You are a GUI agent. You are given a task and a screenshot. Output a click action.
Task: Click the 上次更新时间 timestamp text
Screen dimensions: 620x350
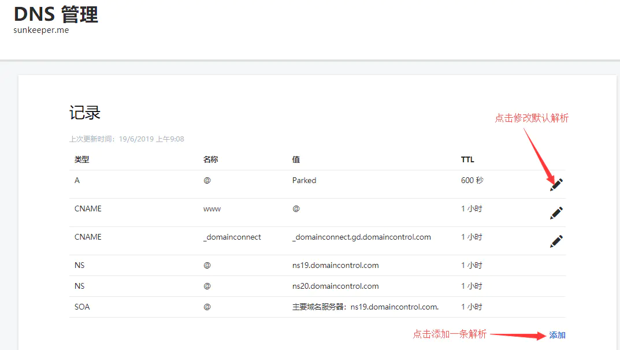coord(127,139)
